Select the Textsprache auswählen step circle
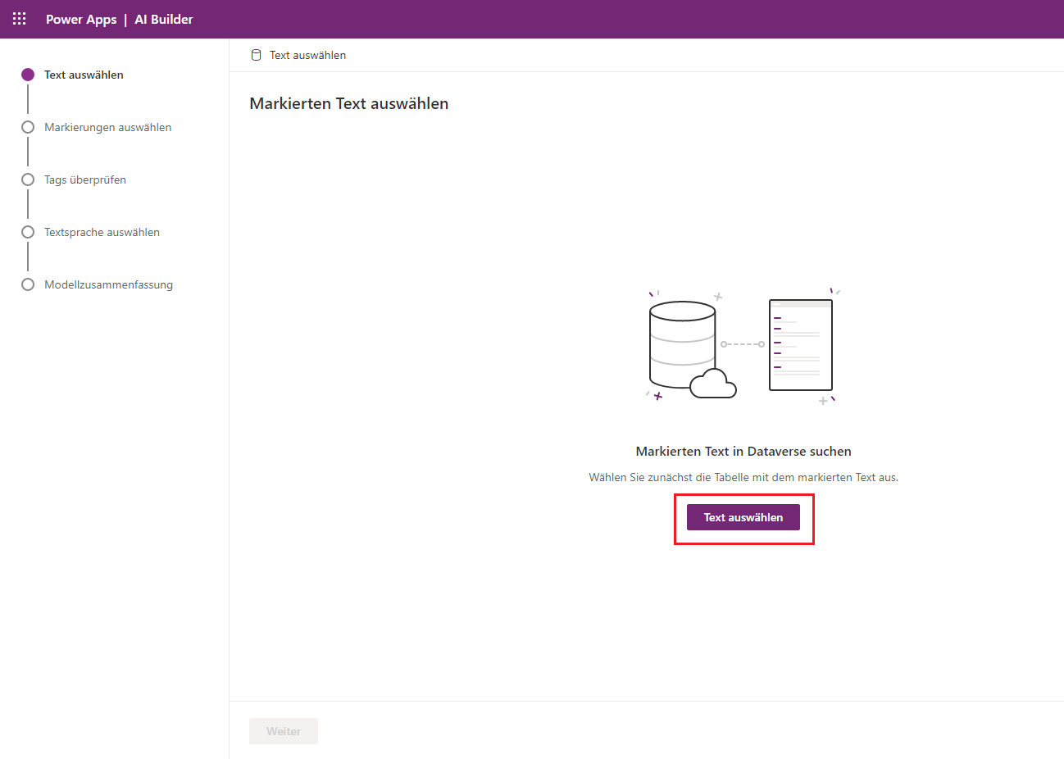1064x759 pixels. [28, 232]
